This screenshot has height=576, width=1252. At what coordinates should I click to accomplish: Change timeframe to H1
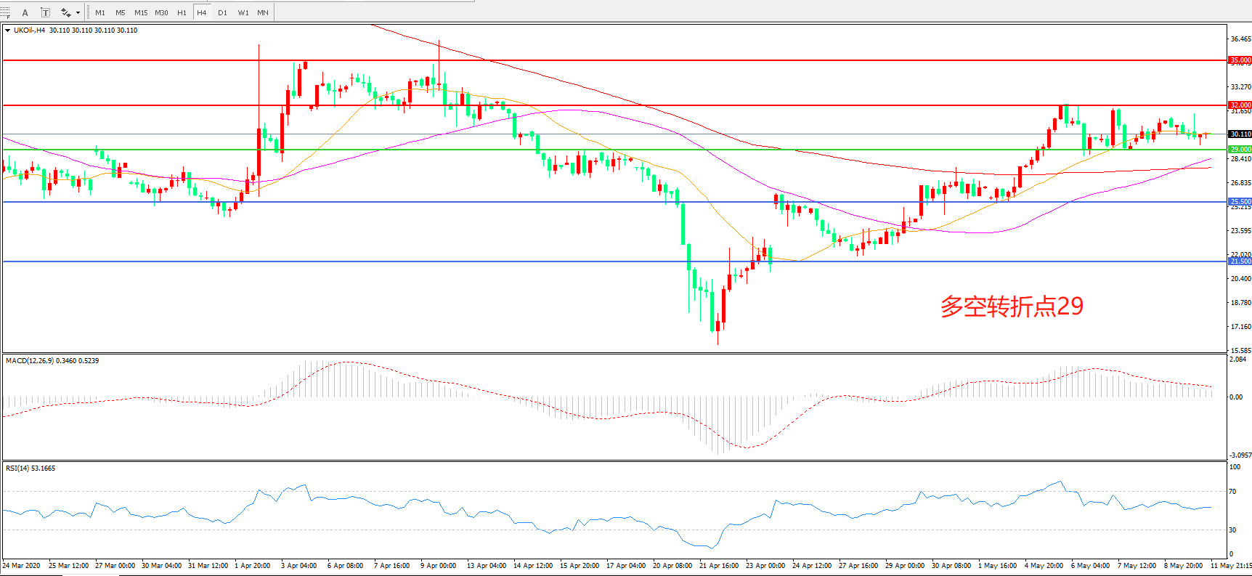(x=182, y=12)
